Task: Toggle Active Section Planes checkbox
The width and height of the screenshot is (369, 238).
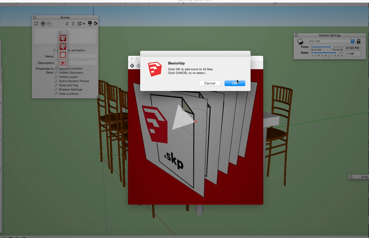Action: coord(56,81)
